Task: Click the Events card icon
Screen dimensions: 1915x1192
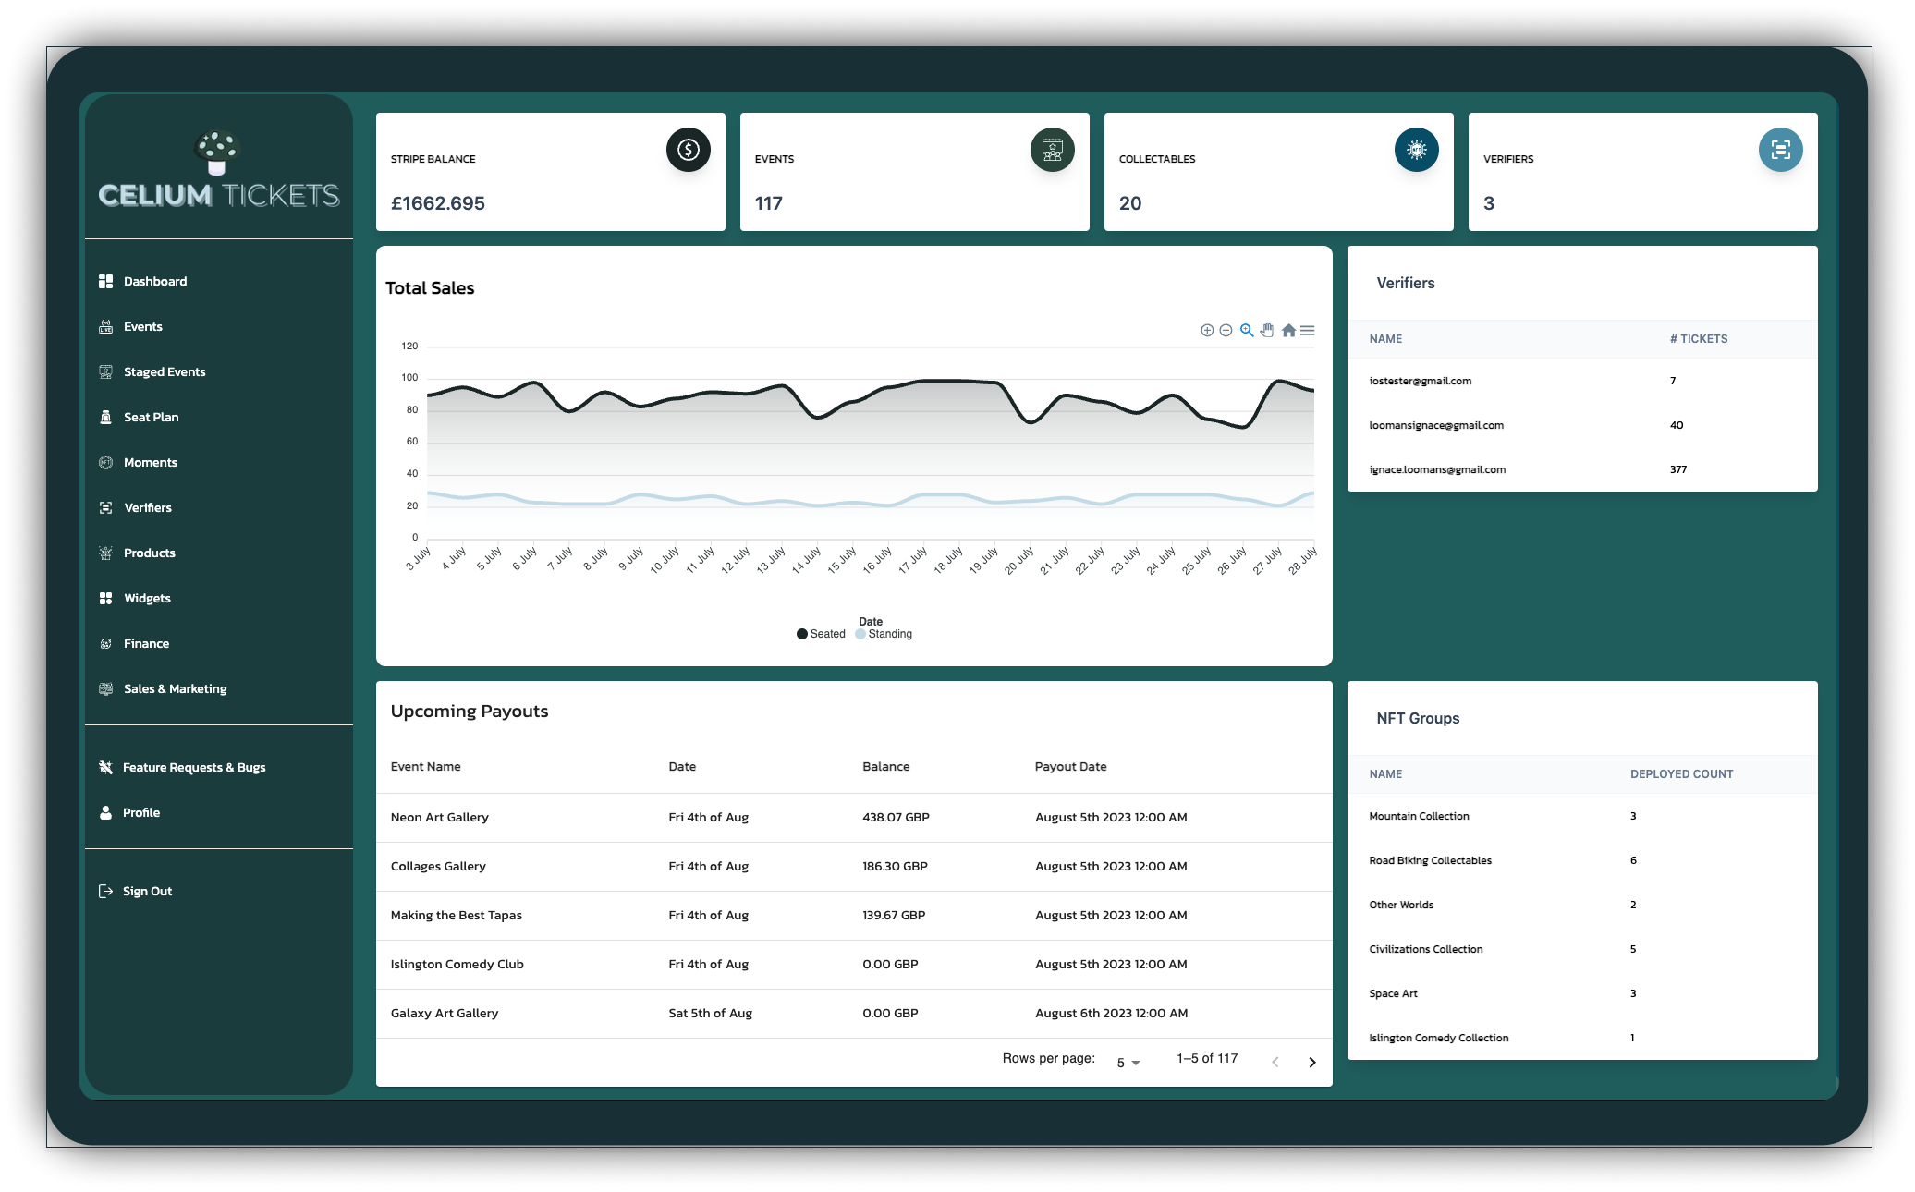Action: coord(1052,150)
